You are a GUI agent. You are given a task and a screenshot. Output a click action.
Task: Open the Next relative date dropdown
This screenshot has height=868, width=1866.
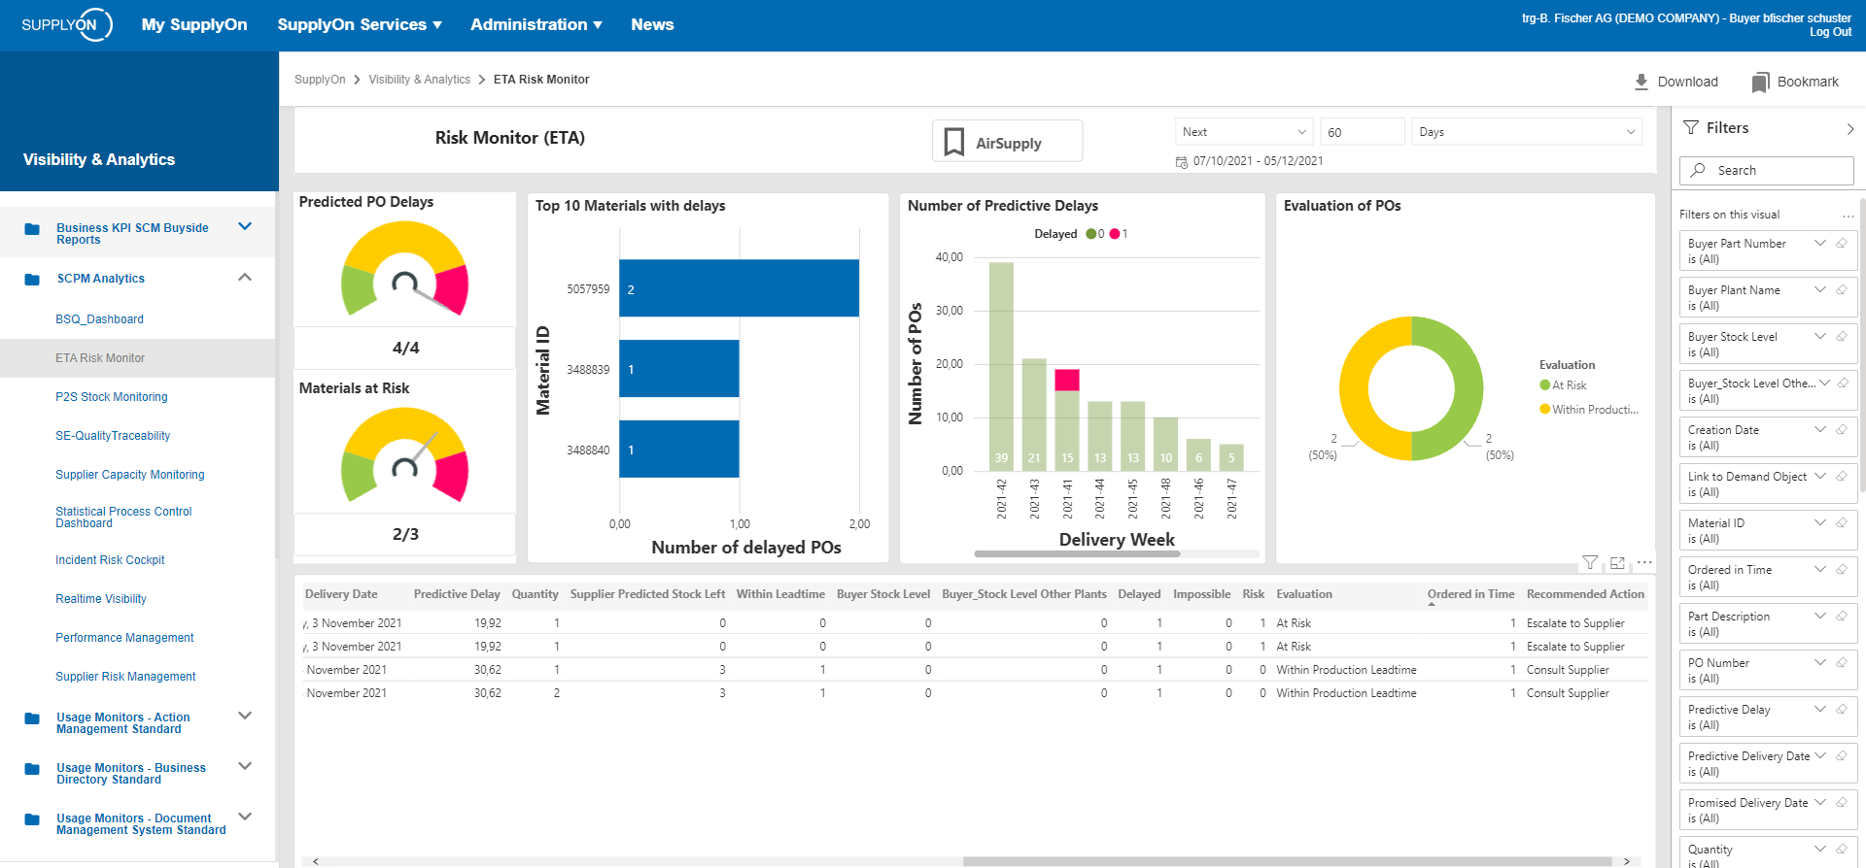(1243, 132)
